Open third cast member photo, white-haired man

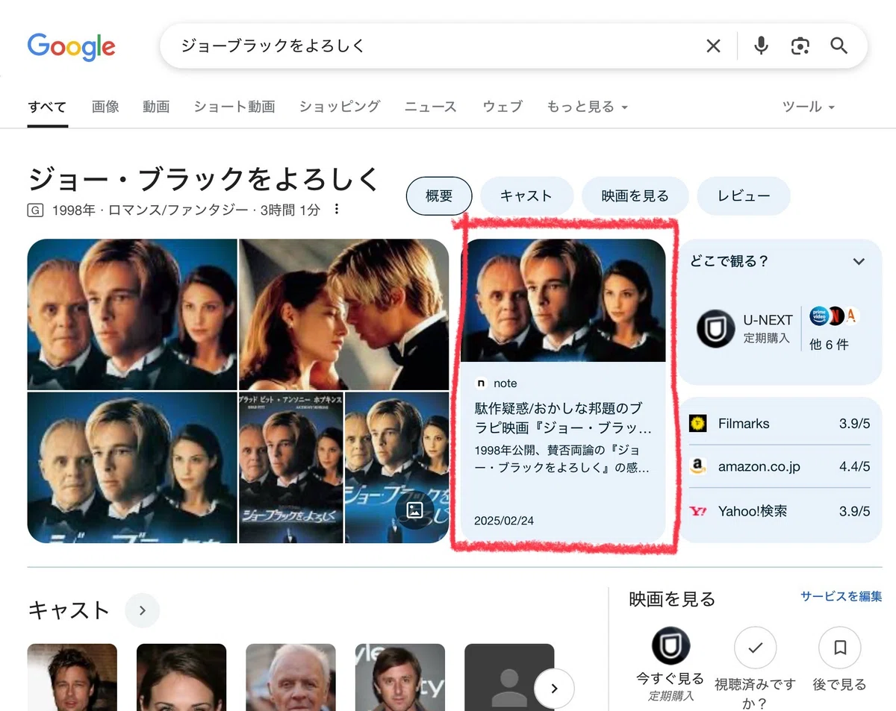pos(290,677)
